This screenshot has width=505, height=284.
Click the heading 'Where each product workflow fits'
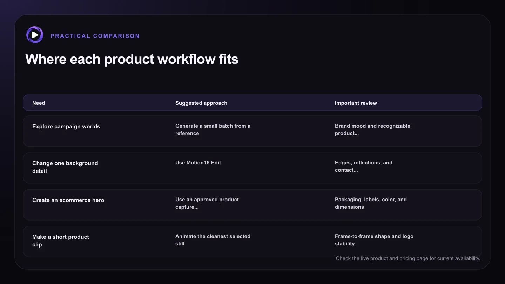tap(132, 59)
